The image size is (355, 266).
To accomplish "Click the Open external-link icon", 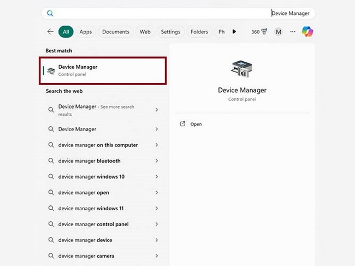I will click(182, 124).
